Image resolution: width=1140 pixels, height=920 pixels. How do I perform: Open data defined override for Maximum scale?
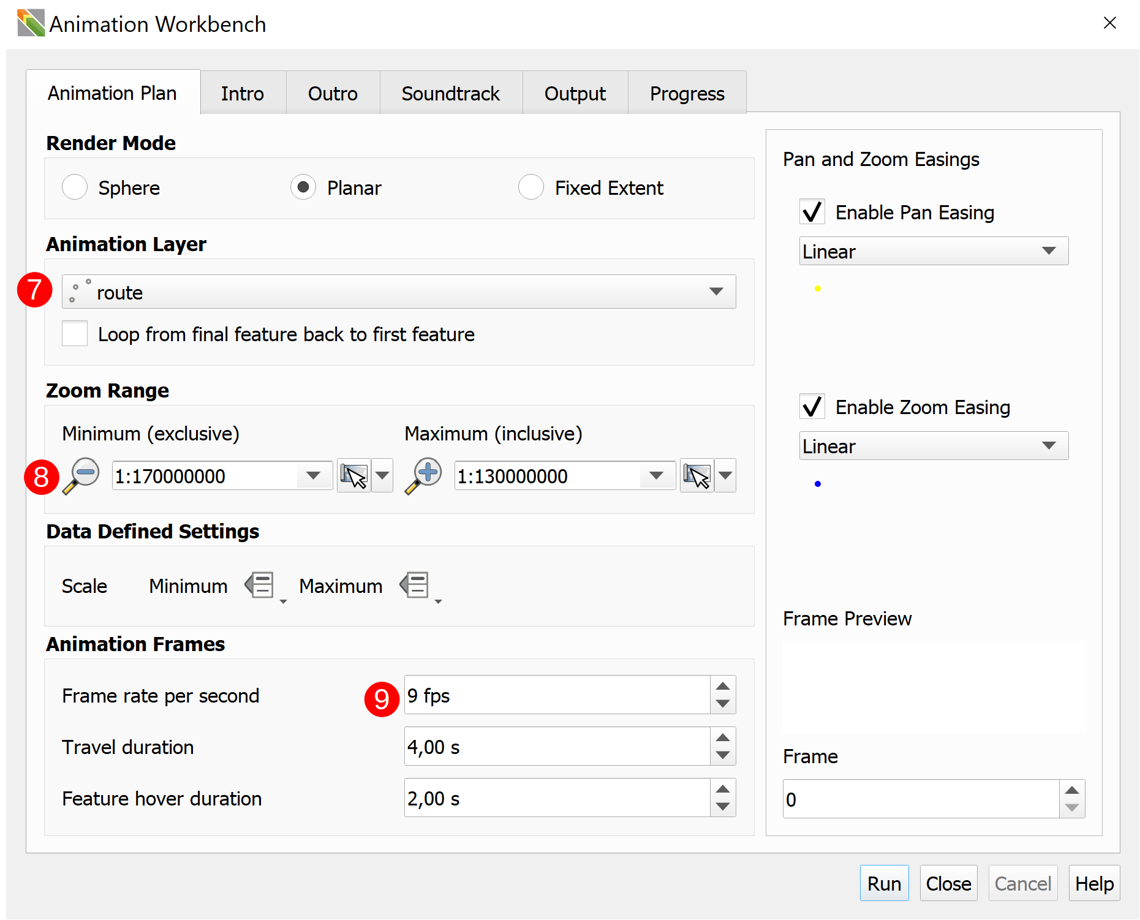pyautogui.click(x=420, y=587)
